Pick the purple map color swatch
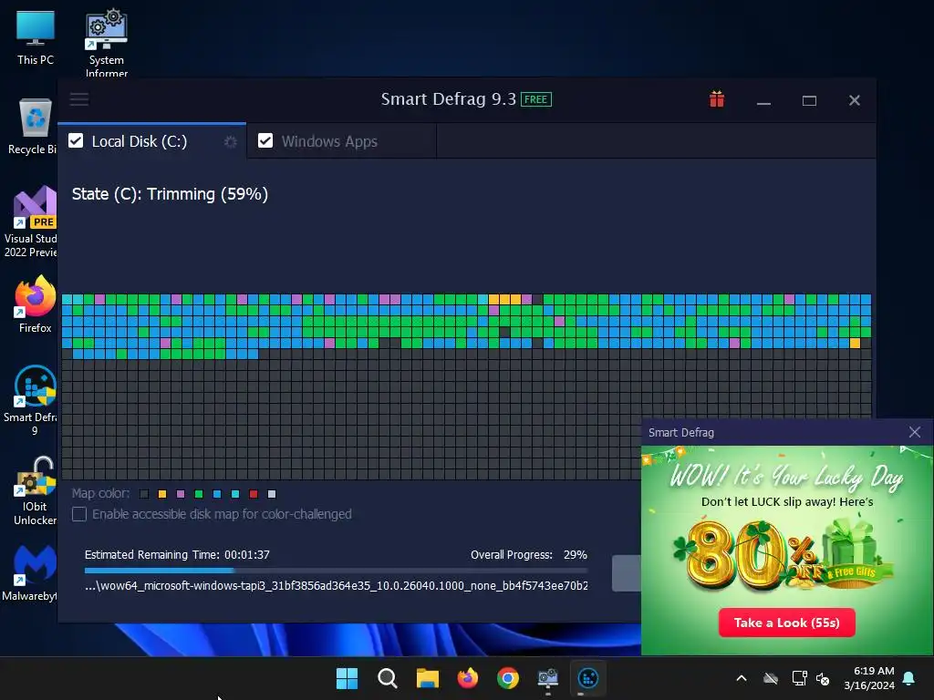Viewport: 934px width, 700px height. [x=181, y=494]
